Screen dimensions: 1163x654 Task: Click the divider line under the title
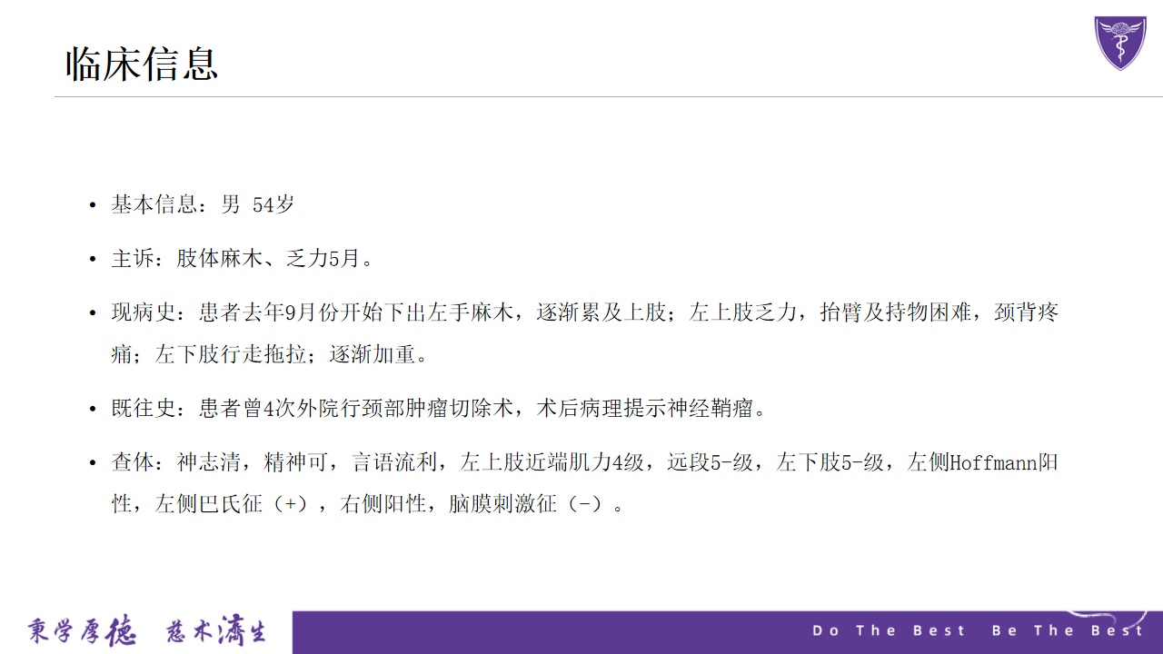tap(609, 96)
